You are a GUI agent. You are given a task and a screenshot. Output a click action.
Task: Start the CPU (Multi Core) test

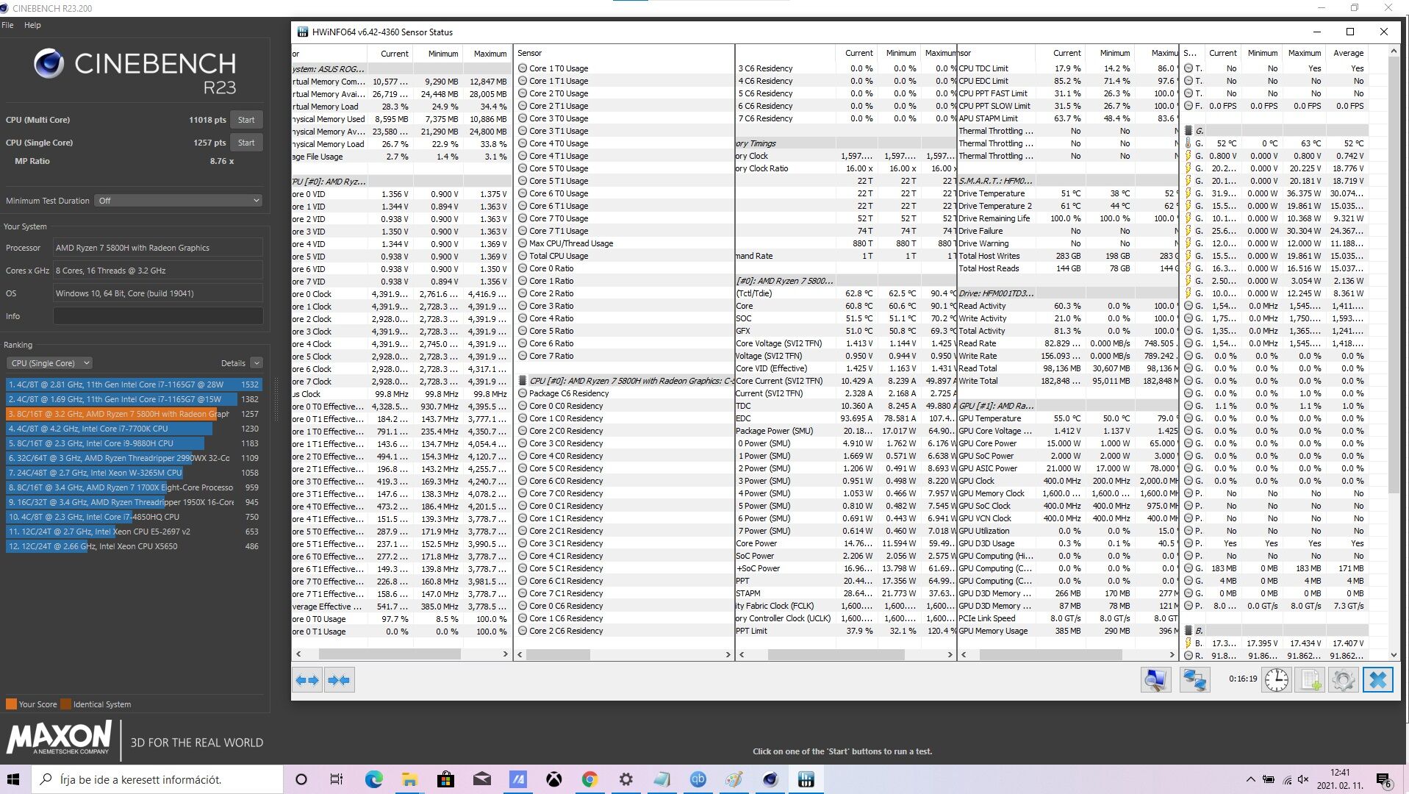click(x=246, y=120)
